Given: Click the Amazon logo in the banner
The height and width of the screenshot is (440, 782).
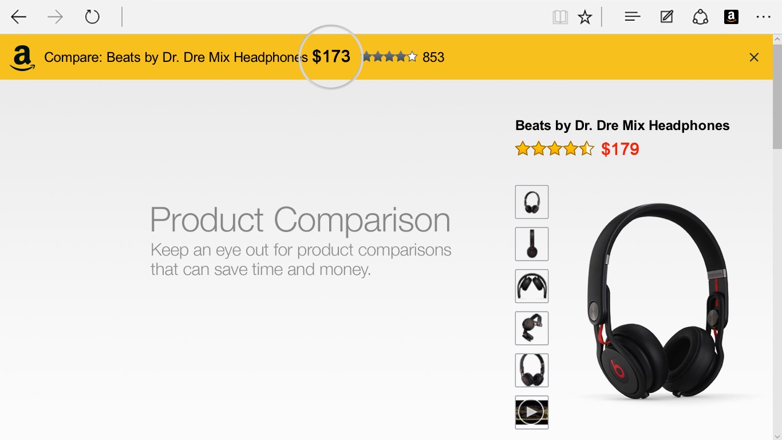Looking at the screenshot, I should 22,58.
